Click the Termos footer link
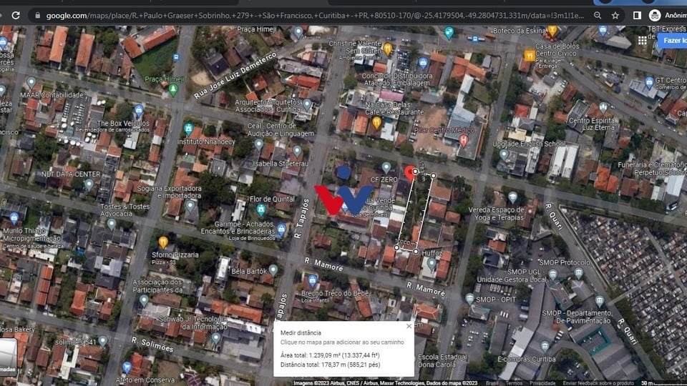This screenshot has height=386, width=687. tap(514, 383)
